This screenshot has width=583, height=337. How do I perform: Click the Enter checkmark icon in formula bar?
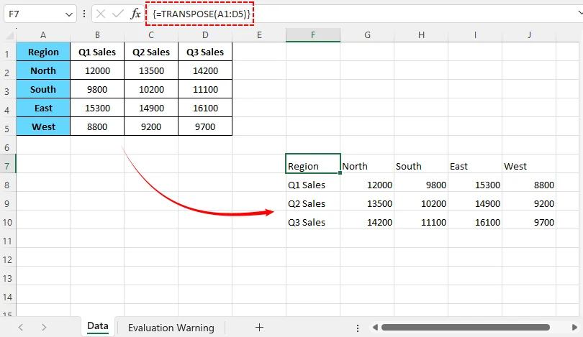click(118, 14)
